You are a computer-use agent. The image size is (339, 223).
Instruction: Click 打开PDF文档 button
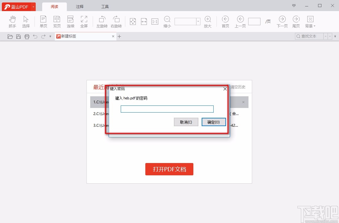[169, 169]
